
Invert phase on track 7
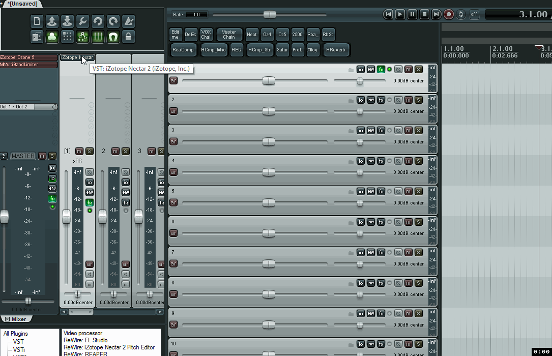[x=398, y=253]
